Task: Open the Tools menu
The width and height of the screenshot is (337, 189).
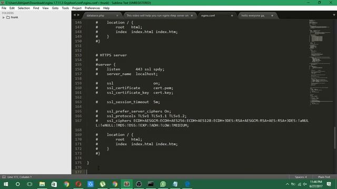Action: pos(65,8)
